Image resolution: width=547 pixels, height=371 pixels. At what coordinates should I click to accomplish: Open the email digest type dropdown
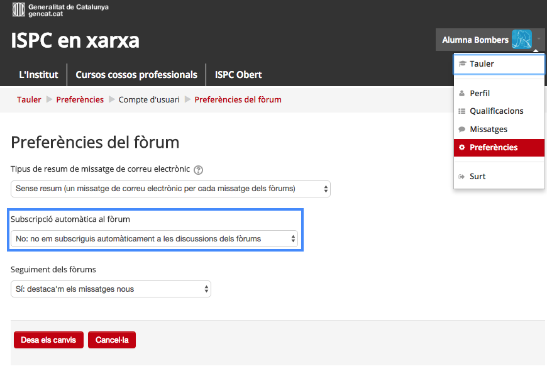[x=170, y=189]
